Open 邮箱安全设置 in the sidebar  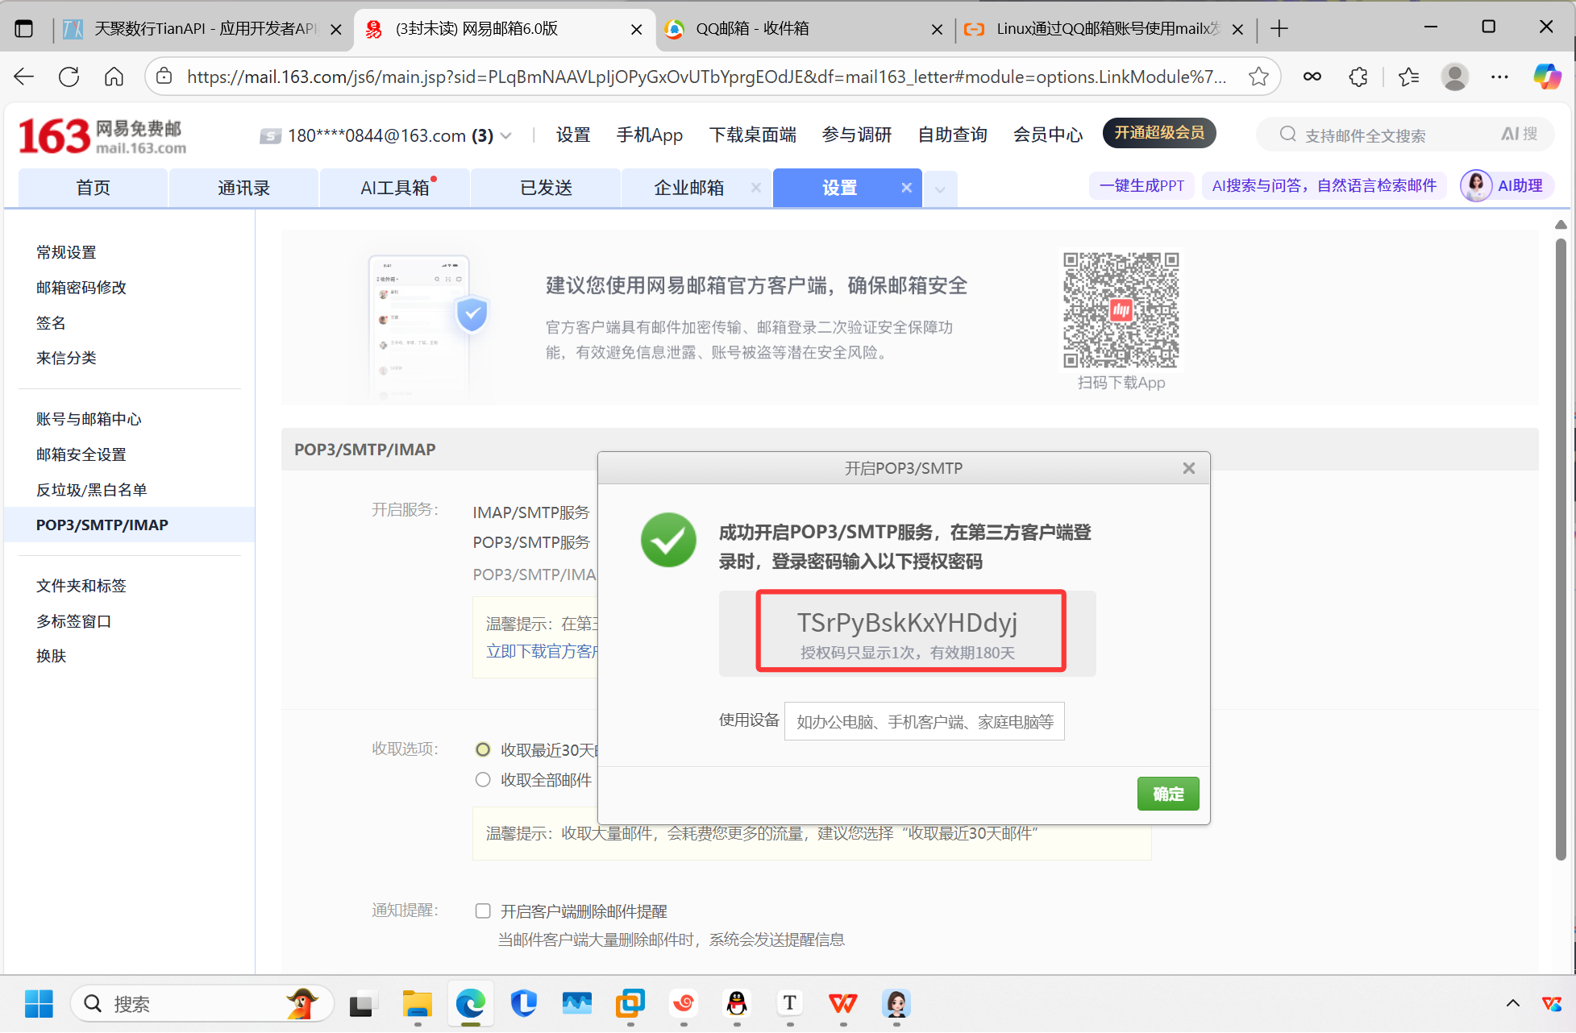pyautogui.click(x=81, y=454)
